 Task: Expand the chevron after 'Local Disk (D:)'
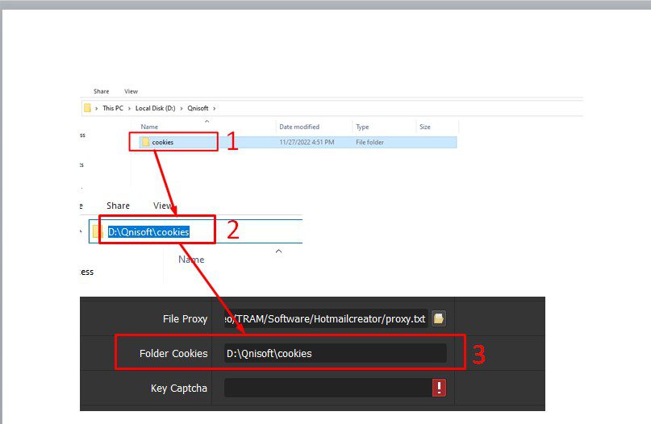[x=181, y=108]
